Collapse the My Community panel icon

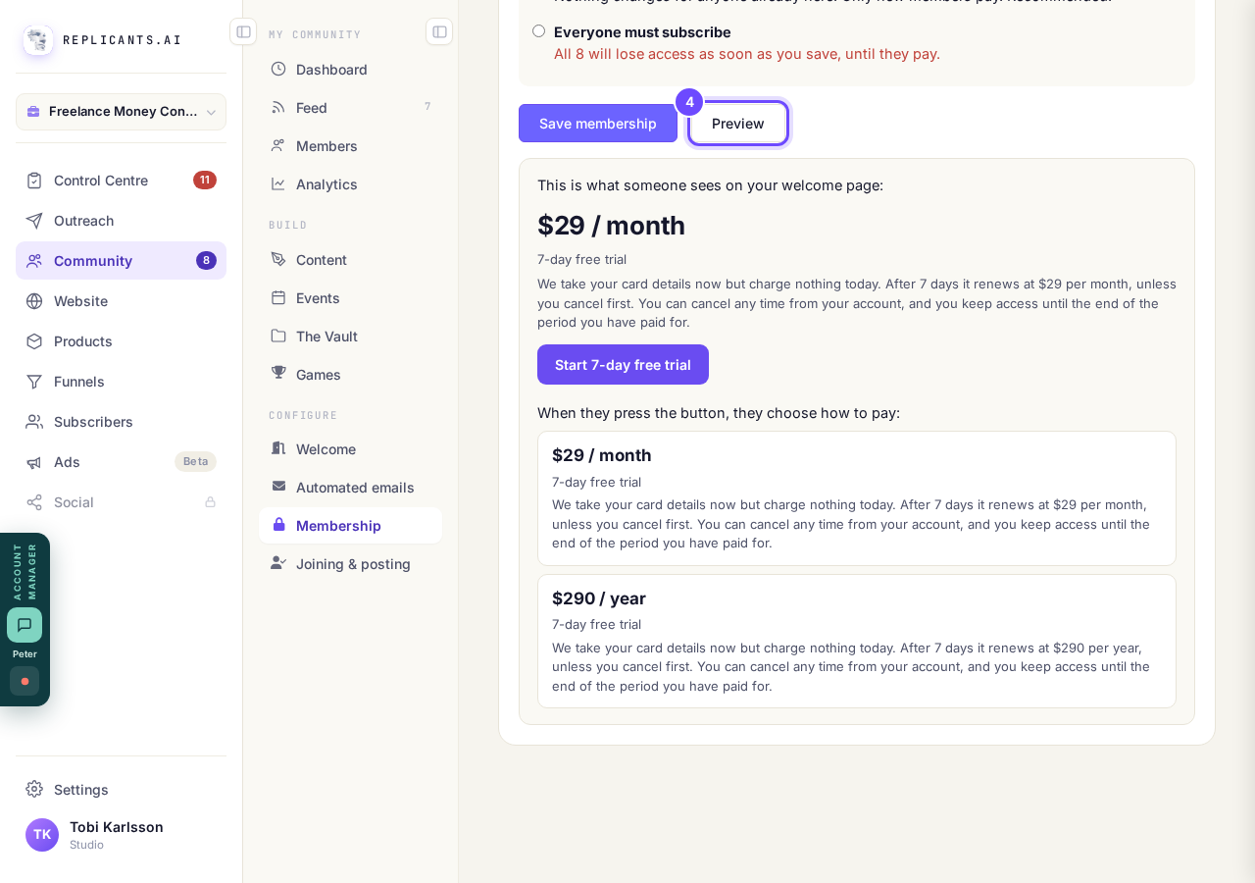(439, 31)
